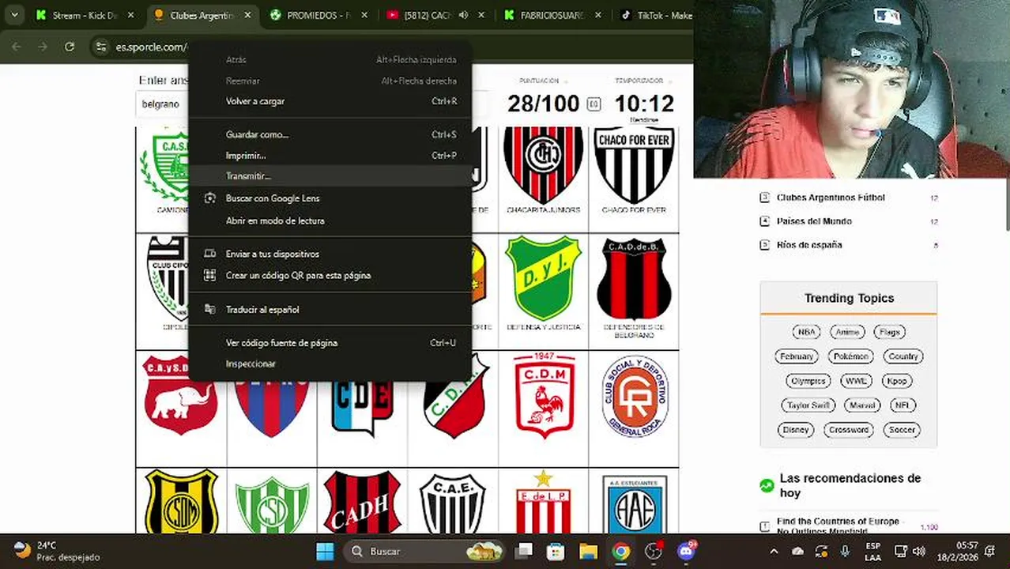The height and width of the screenshot is (569, 1010).
Task: Close the FABRICIOSUAREZ tab
Action: (x=598, y=15)
